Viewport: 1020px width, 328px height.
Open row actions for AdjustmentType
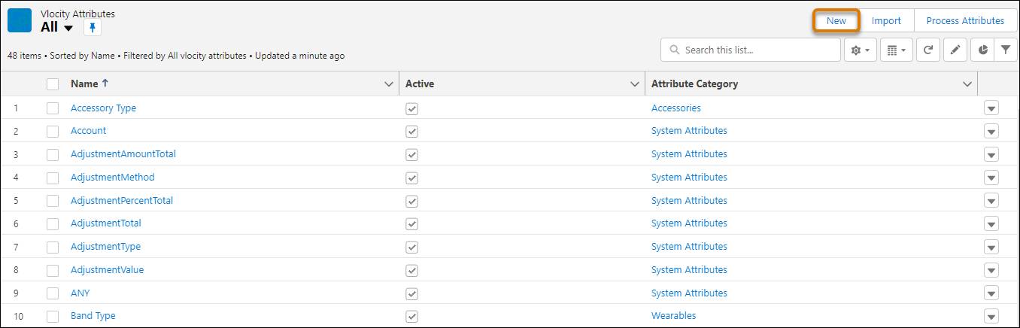coord(991,247)
